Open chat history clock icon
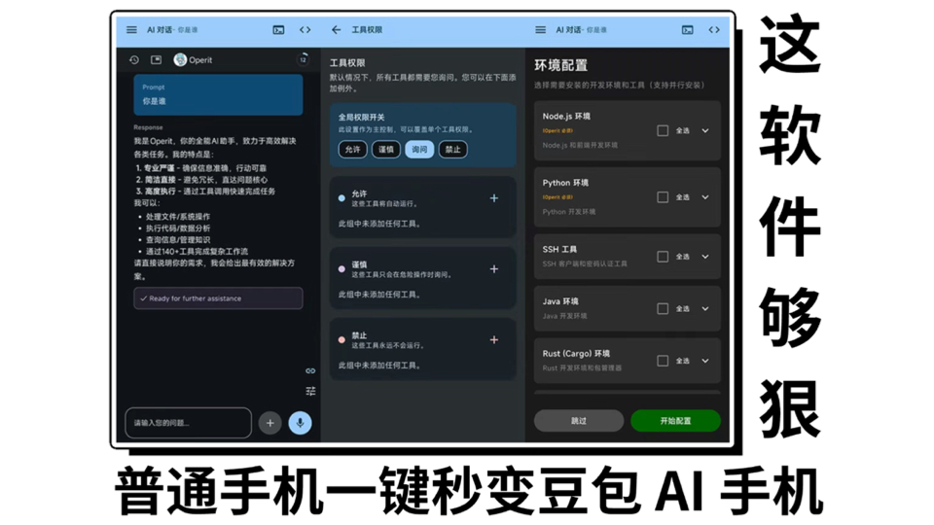The height and width of the screenshot is (525, 934). click(134, 60)
